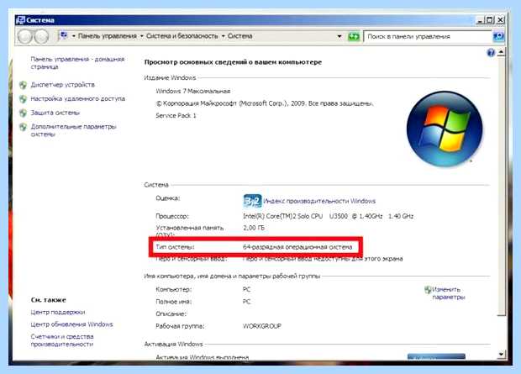This screenshot has width=521, height=374.
Task: Open Защита системы link
Action: pos(55,113)
